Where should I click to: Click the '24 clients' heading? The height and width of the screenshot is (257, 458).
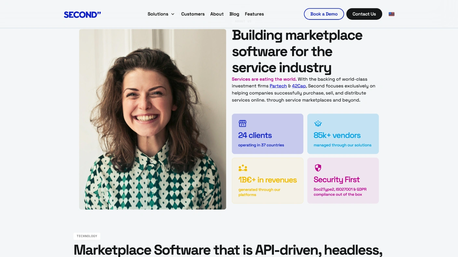pos(255,135)
